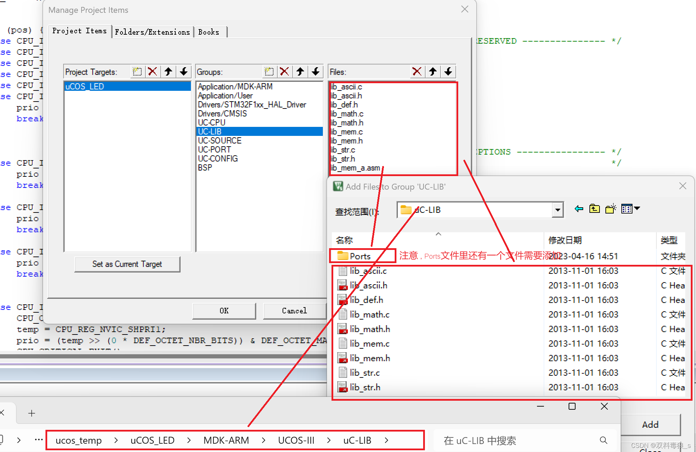696x452 pixels.
Task: Select lib_mem_a.asm in Files list
Action: pos(355,168)
